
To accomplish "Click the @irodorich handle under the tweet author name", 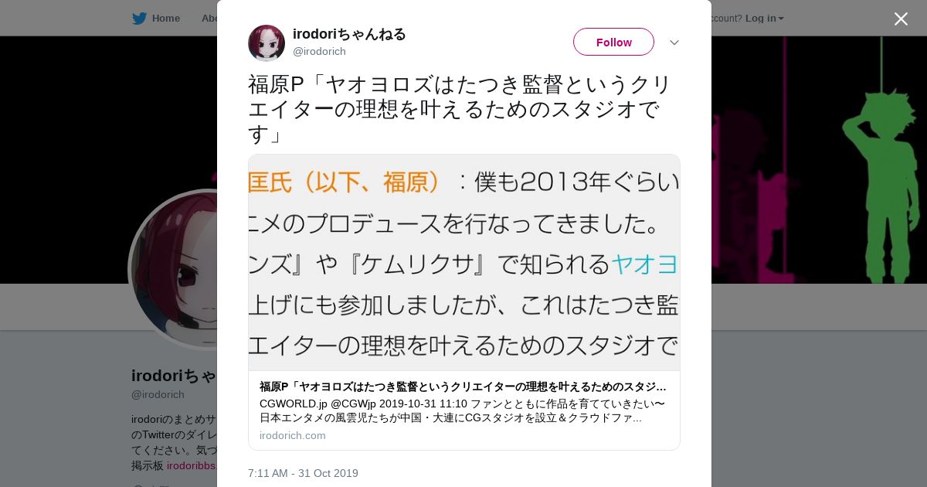I will pyautogui.click(x=319, y=52).
